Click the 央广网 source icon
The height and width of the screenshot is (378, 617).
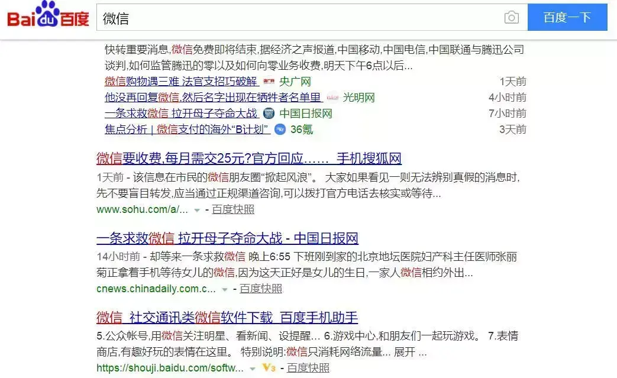point(269,82)
